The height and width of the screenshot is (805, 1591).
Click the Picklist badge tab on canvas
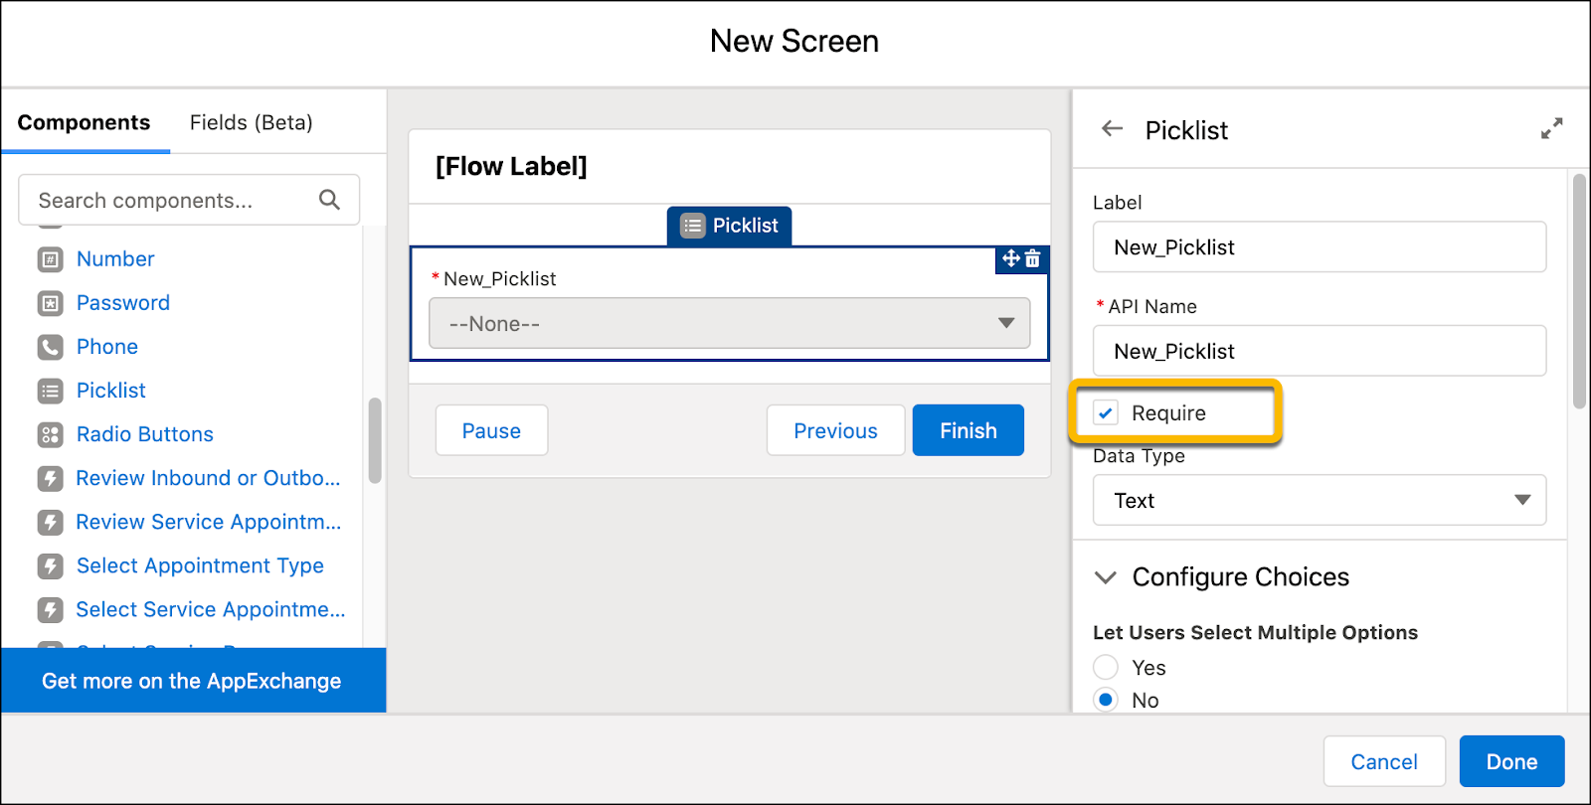pos(730,226)
